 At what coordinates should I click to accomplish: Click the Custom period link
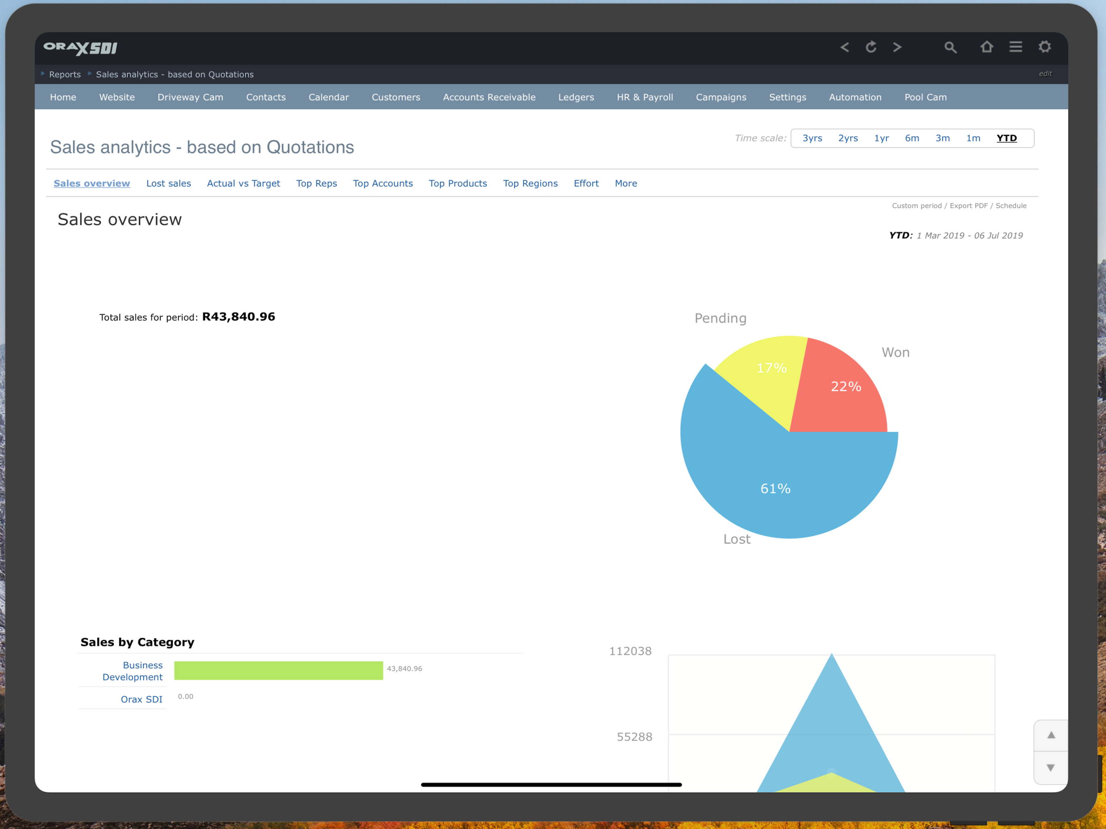(917, 206)
